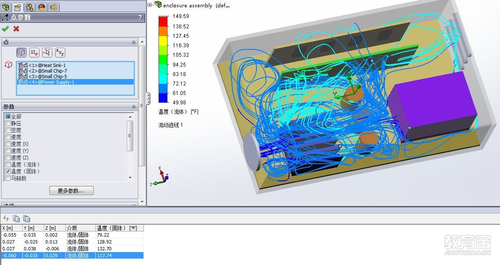Open the ConfigurationManager tab

30,7
